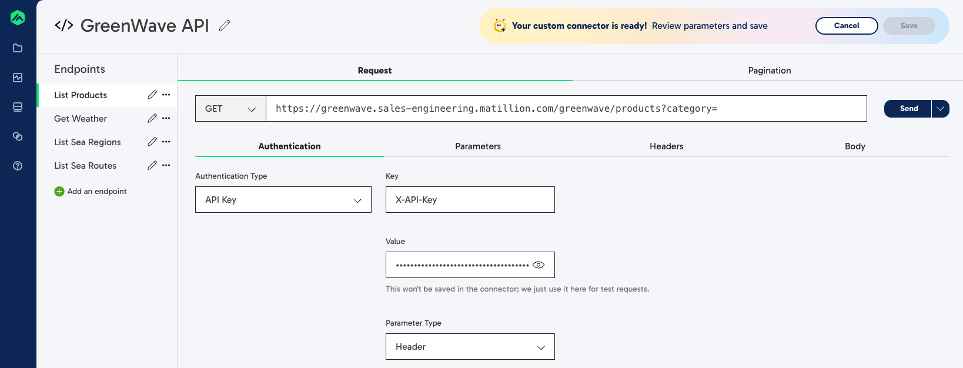Screen dimensions: 963x368
Task: Open more options for Get Weather
Action: point(166,118)
